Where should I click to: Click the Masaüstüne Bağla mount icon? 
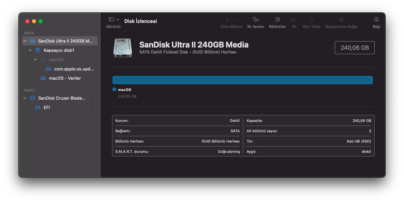pyautogui.click(x=341, y=20)
